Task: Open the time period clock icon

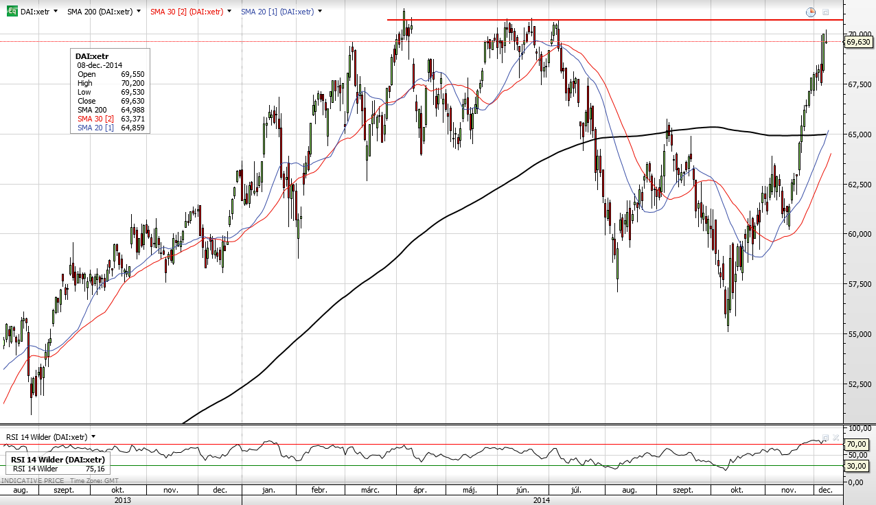Action: coord(811,12)
